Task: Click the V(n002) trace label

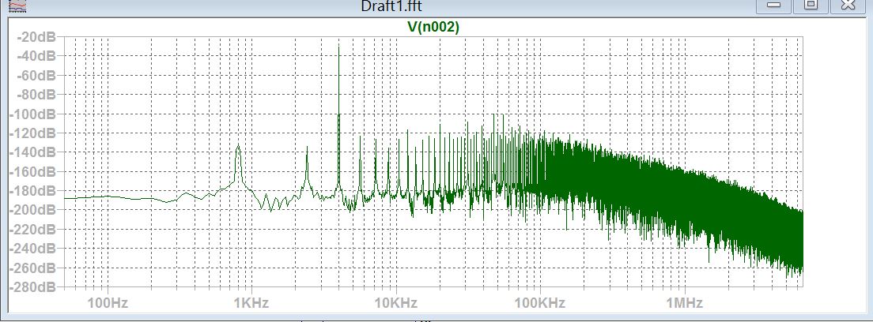Action: click(x=433, y=27)
